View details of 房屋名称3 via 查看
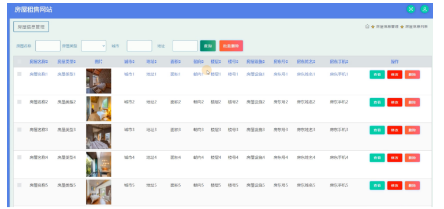This screenshot has width=444, height=209. [x=377, y=130]
